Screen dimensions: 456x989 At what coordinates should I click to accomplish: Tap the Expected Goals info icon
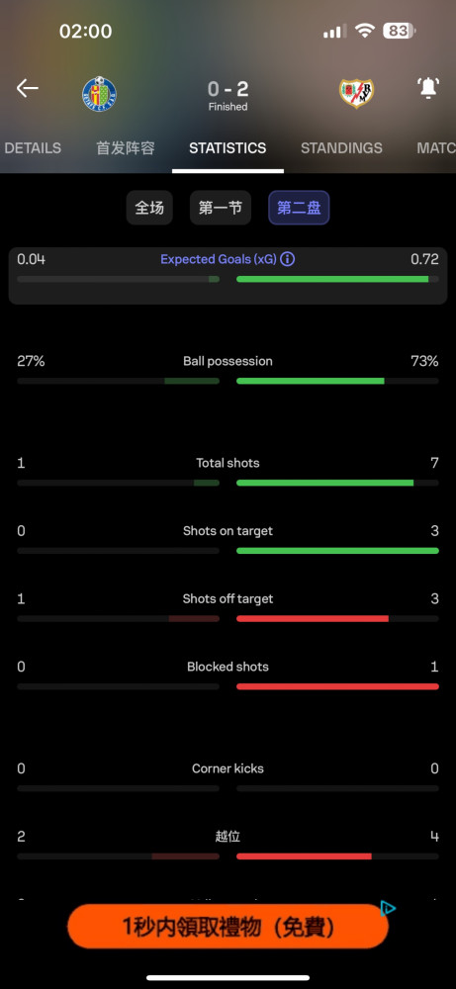288,259
